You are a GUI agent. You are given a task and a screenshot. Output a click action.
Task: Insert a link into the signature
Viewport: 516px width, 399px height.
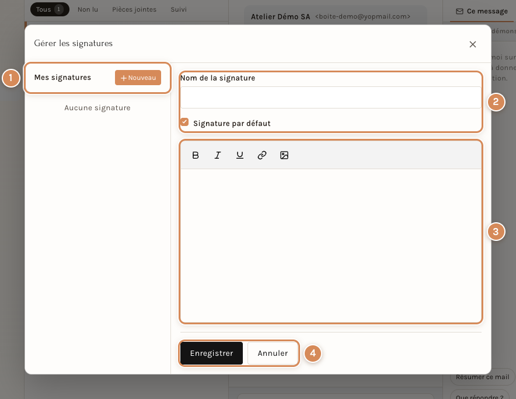(262, 155)
